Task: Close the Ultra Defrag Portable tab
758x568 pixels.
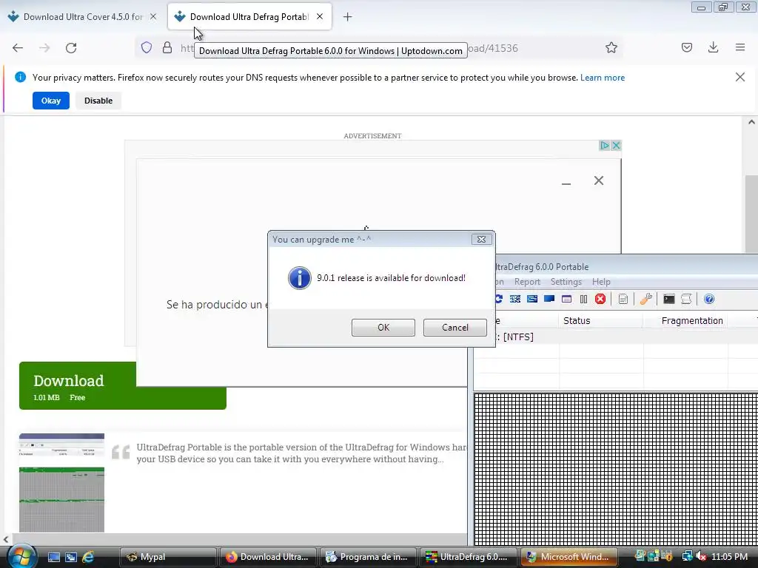Action: (320, 16)
